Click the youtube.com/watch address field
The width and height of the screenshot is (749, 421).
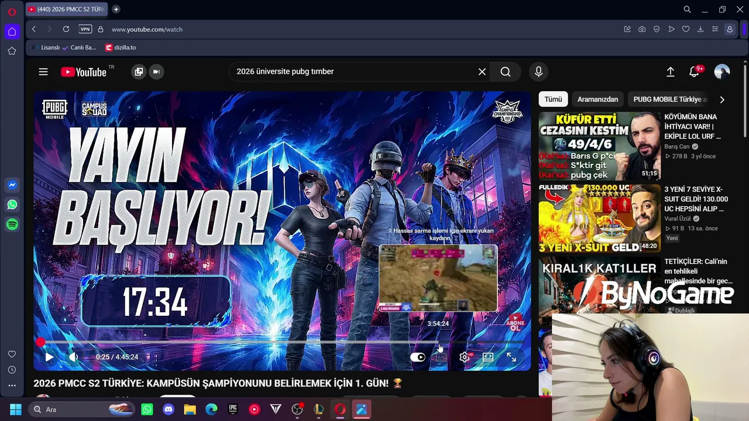(147, 29)
